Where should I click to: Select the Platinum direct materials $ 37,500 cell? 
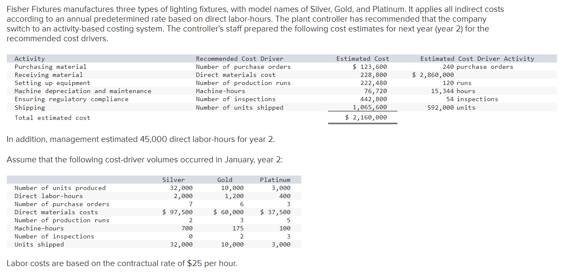tap(275, 212)
